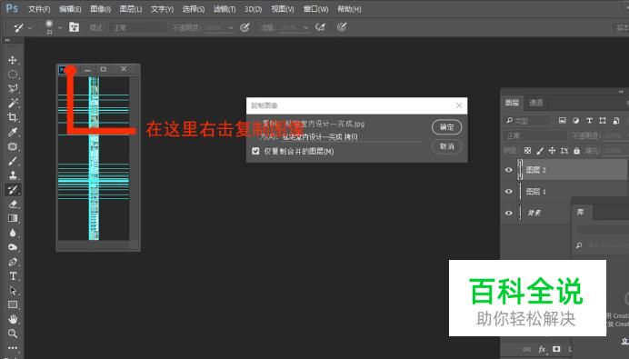This screenshot has width=629, height=359.
Task: Toggle lock position icon
Action: pyautogui.click(x=552, y=151)
